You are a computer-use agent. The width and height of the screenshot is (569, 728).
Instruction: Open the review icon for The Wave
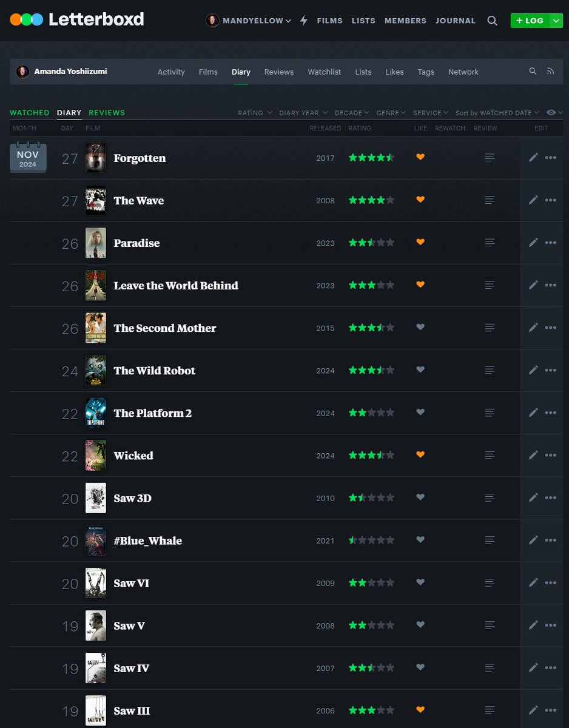pyautogui.click(x=490, y=200)
